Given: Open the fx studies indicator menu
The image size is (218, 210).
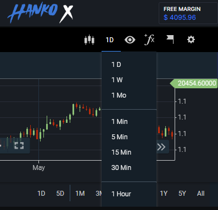Looking at the screenshot, I should [149, 39].
